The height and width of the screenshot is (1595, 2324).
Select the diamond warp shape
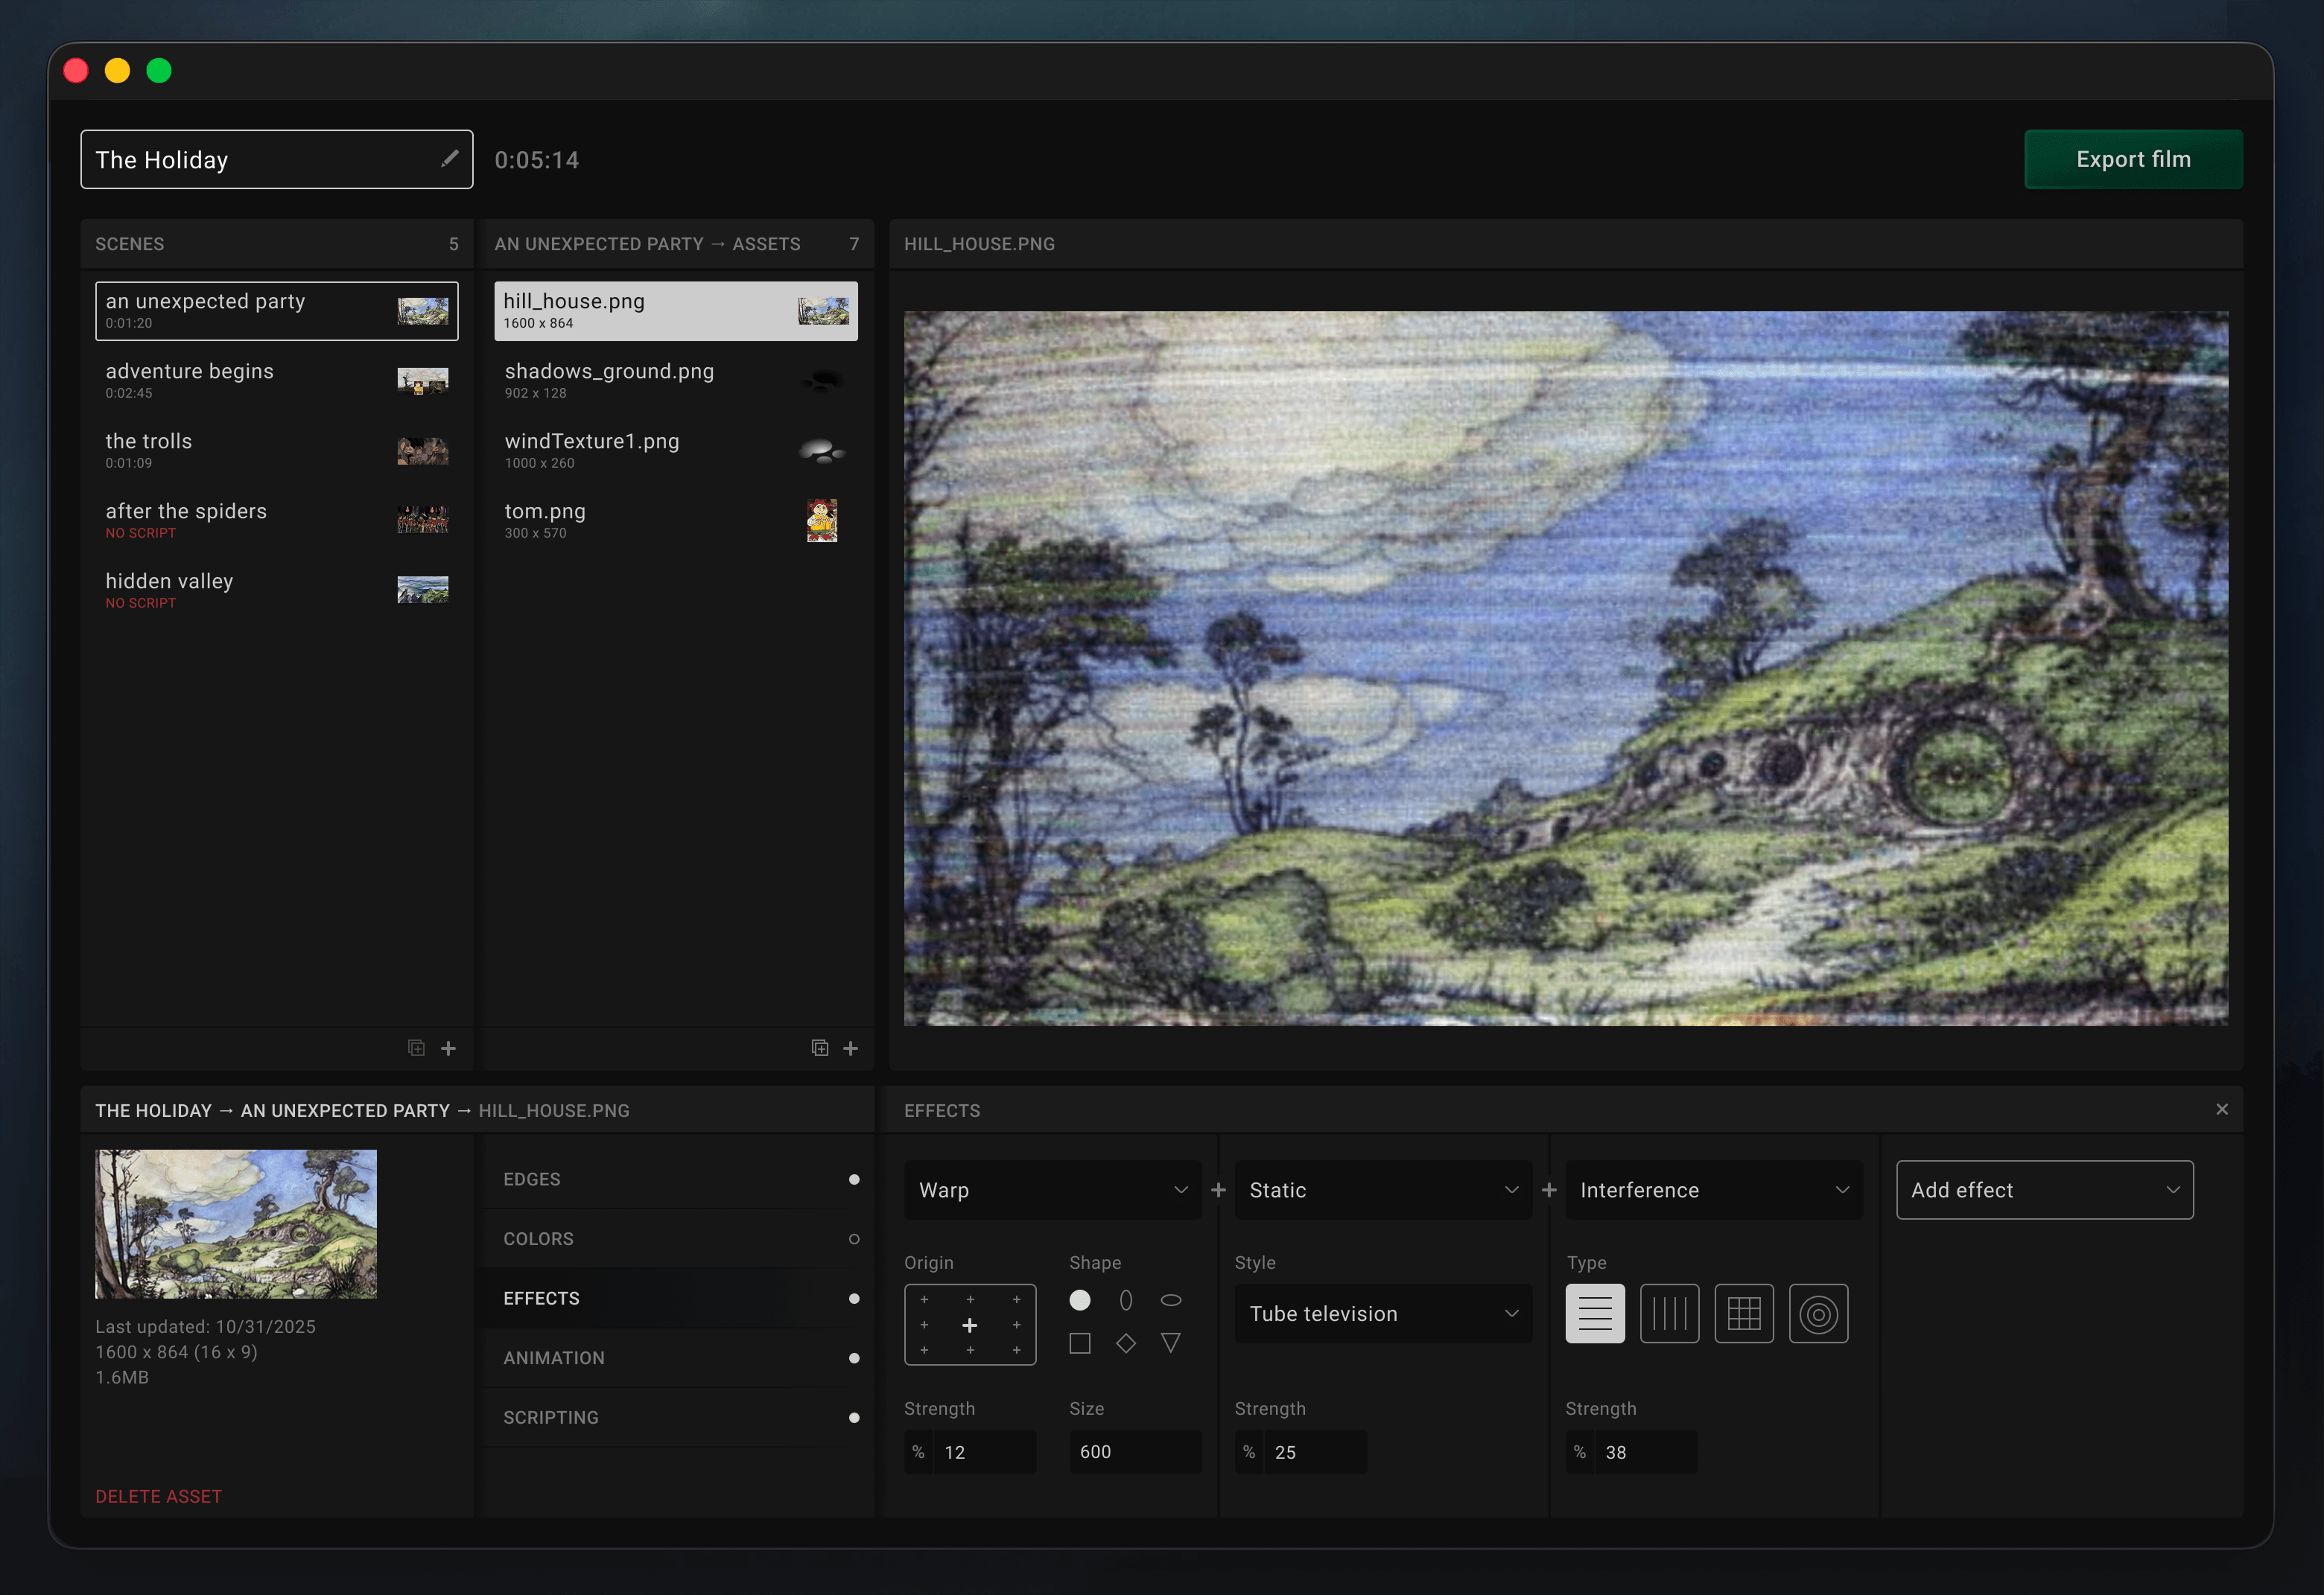point(1125,1344)
